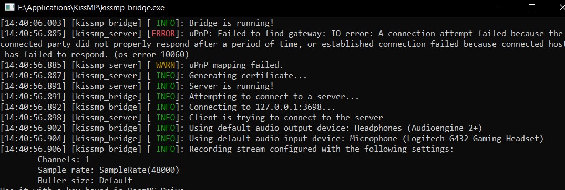Click 'Client is trying to connect' message
The height and width of the screenshot is (190, 565).
coord(286,118)
